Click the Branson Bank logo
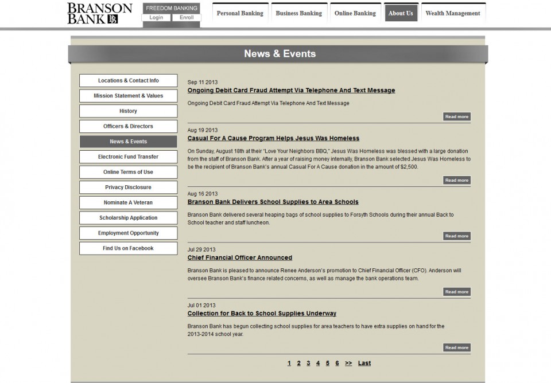This screenshot has height=383, width=551. (99, 13)
